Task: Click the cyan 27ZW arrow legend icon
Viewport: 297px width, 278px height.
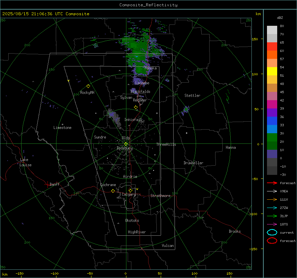Action: click(272, 208)
